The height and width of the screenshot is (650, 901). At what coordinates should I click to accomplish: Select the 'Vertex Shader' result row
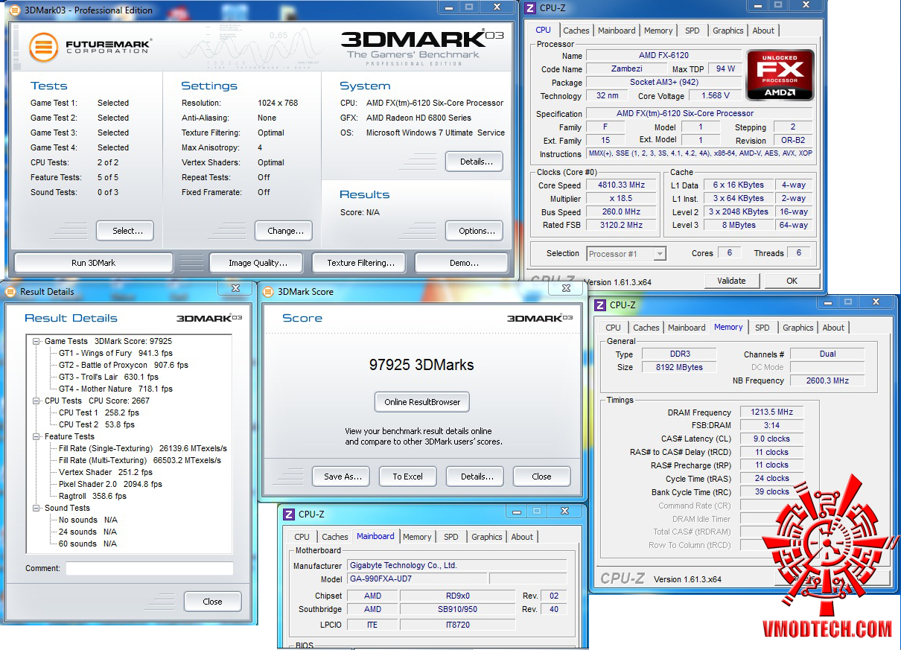pyautogui.click(x=105, y=472)
